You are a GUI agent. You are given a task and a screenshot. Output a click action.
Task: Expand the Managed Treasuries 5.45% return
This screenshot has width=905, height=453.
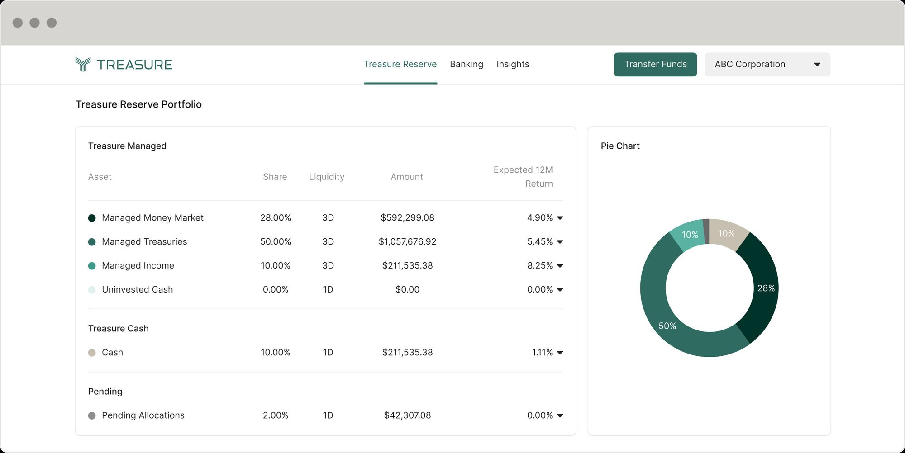point(560,242)
